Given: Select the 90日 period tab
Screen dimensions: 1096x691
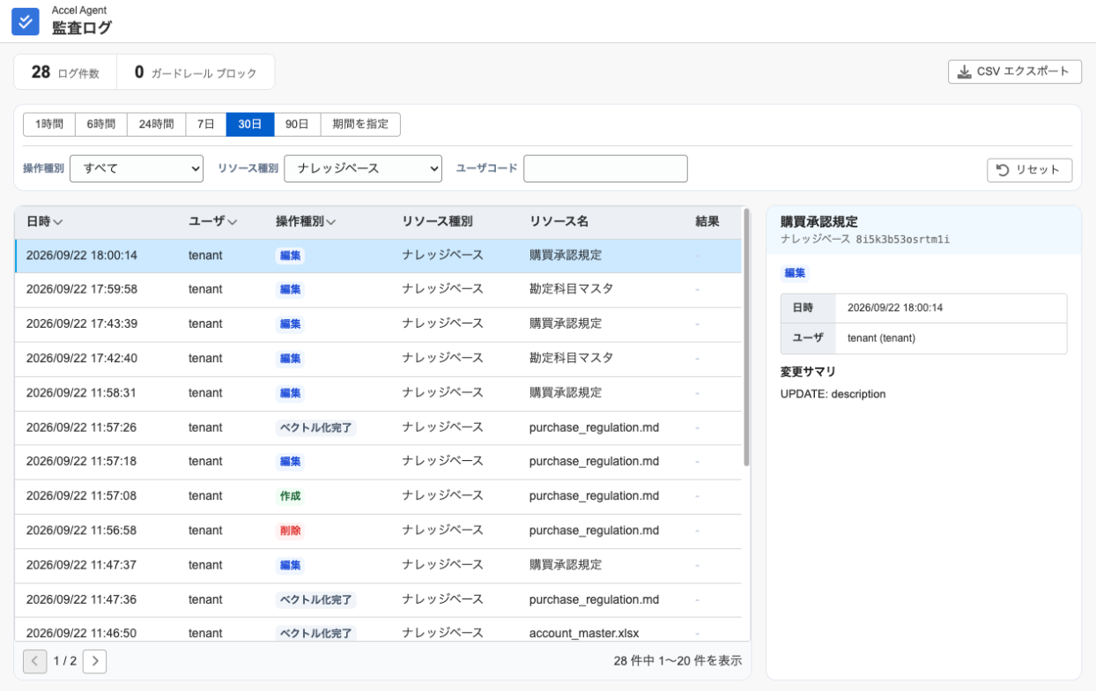Looking at the screenshot, I should tap(297, 124).
